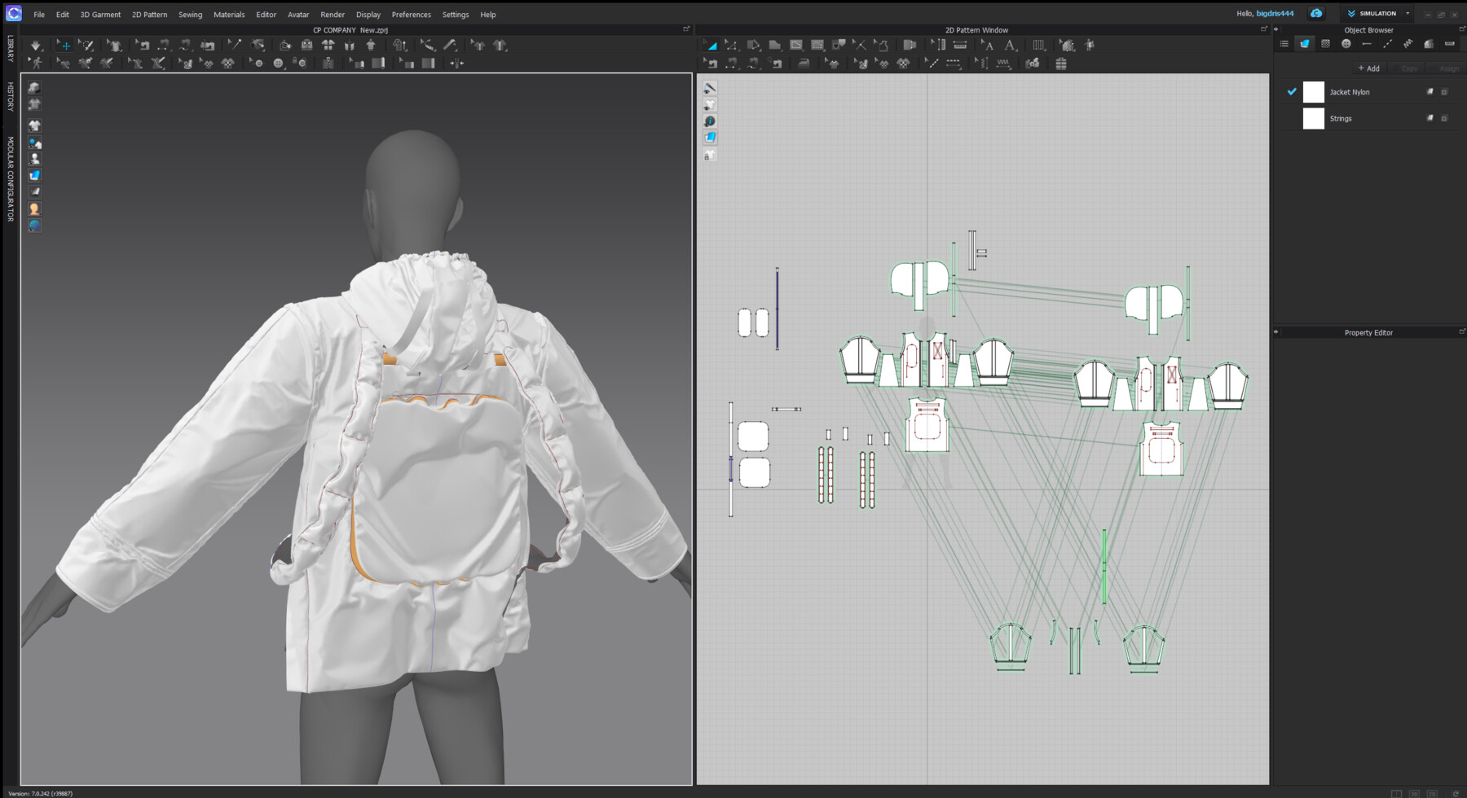Open the SIMULATION dropdown arrow
Viewport: 1467px width, 798px height.
tap(1408, 13)
